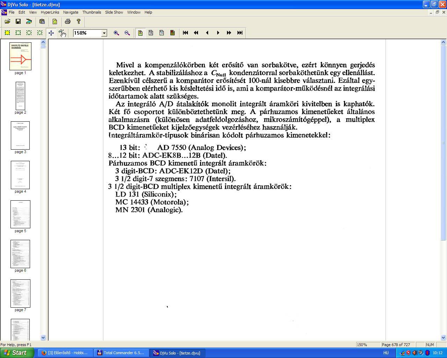Click the Bluetooth tray icon
Image resolution: width=447 pixels, height=358 pixels.
click(x=427, y=353)
